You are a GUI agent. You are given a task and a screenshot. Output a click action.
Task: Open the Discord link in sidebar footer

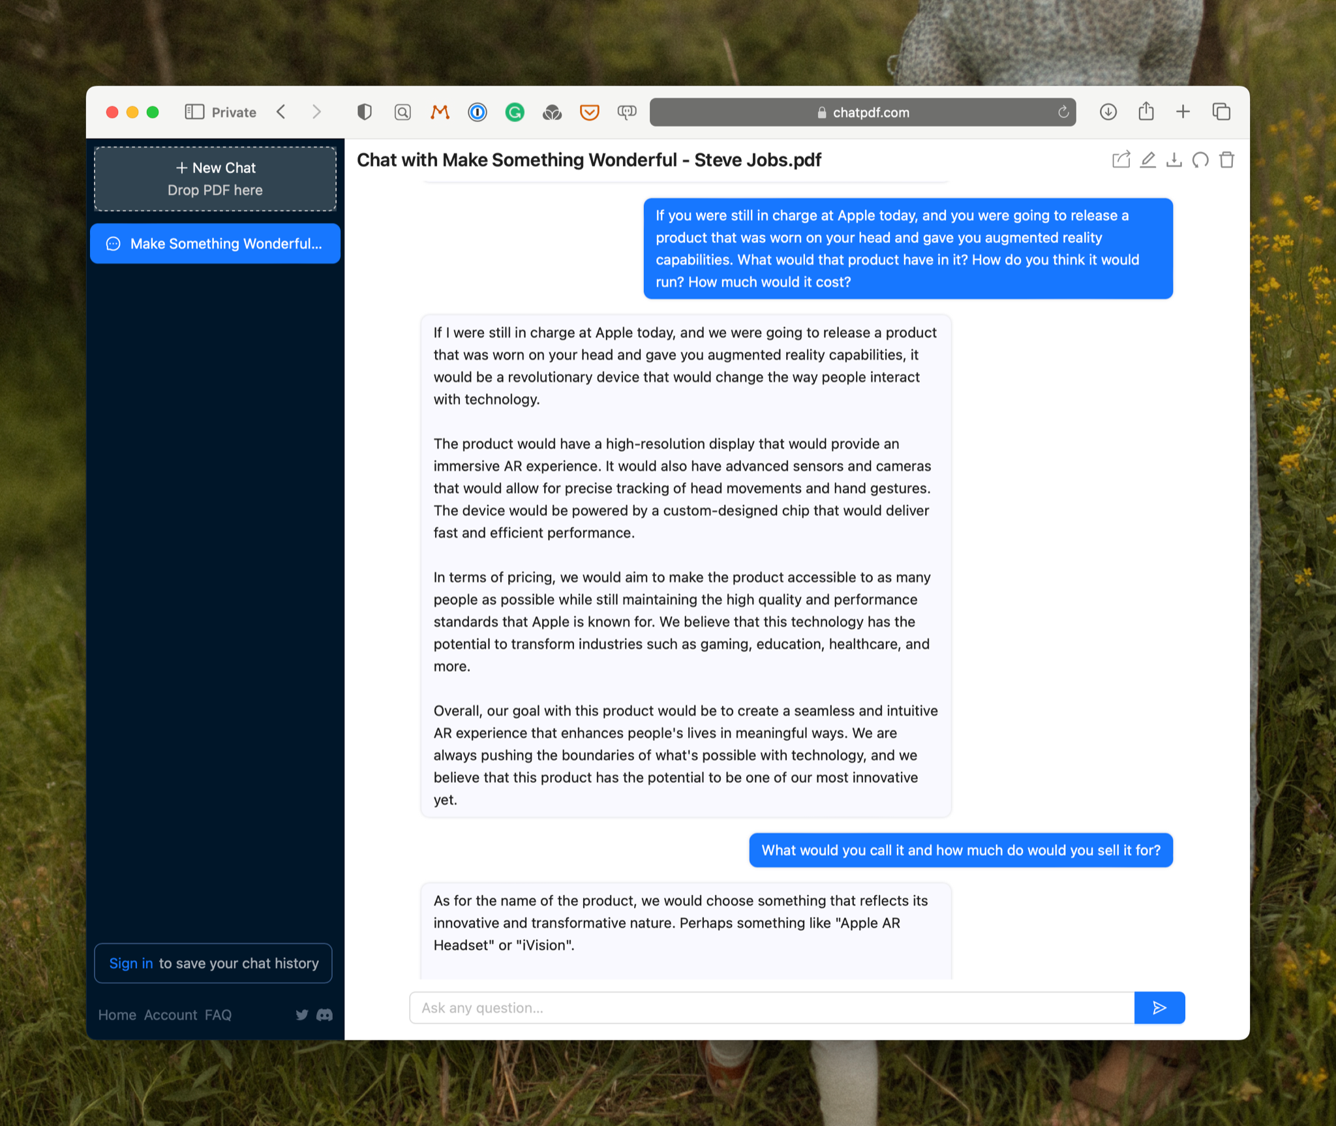(x=324, y=1014)
